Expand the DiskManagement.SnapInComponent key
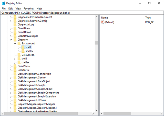164x116 pixels. click(11, 93)
